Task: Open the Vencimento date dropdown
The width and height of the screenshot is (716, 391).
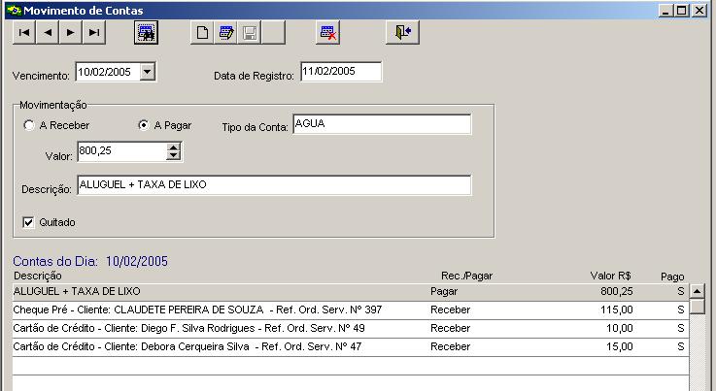Action: (x=147, y=71)
